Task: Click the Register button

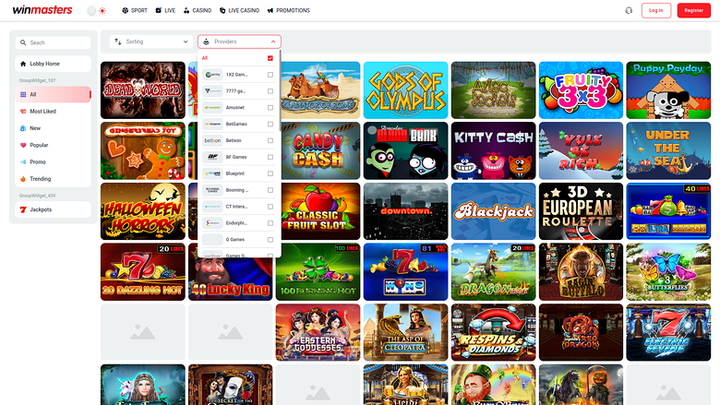Action: 693,10
